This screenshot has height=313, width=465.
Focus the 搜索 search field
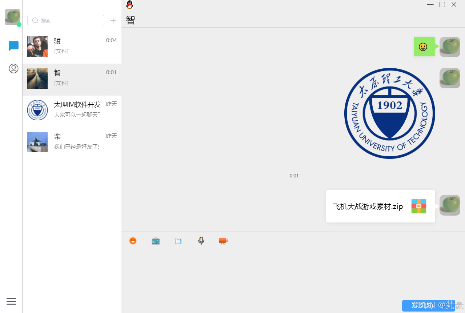click(x=66, y=20)
